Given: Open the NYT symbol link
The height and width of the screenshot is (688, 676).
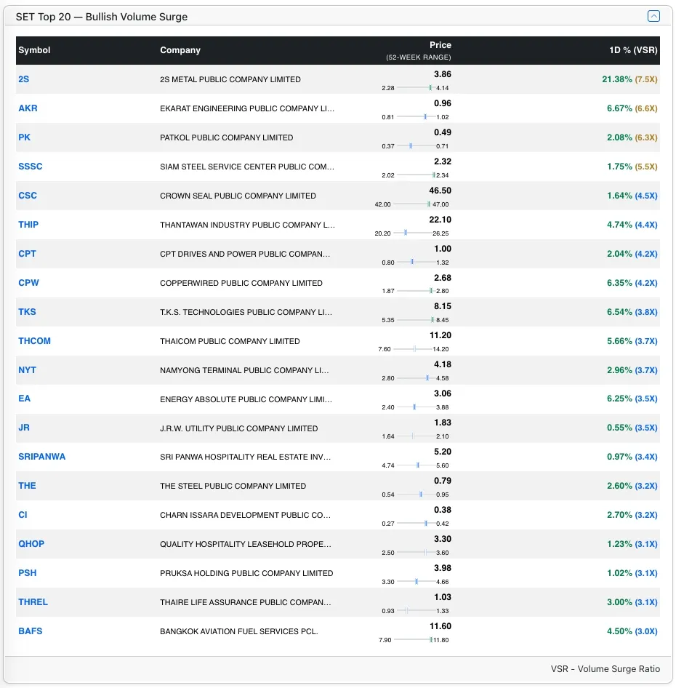Looking at the screenshot, I should (x=27, y=370).
